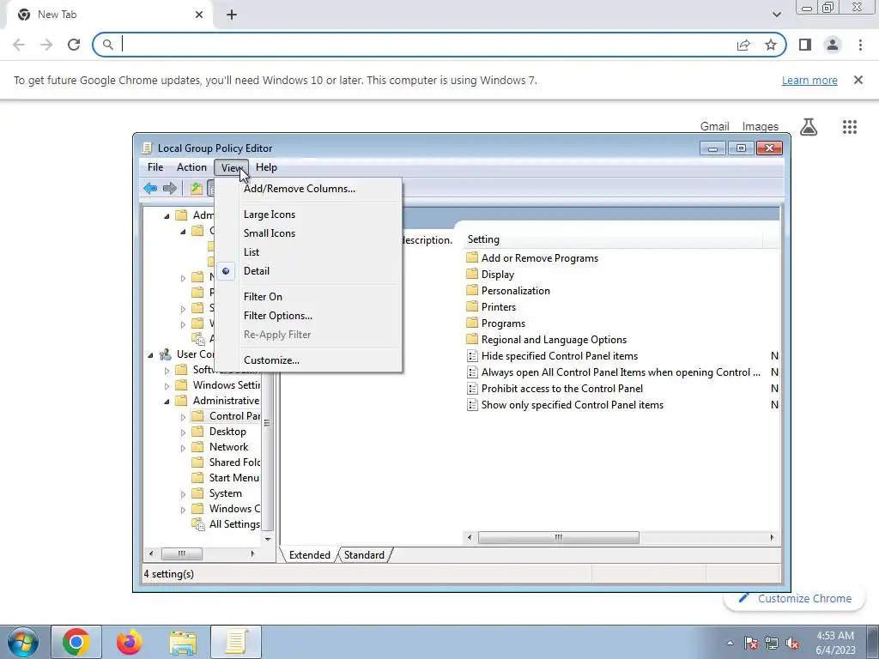
Task: Click the Up one level folder icon
Action: [197, 188]
